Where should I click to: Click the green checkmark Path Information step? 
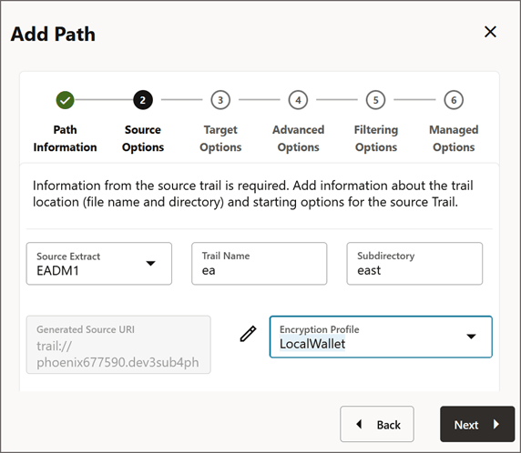[66, 100]
